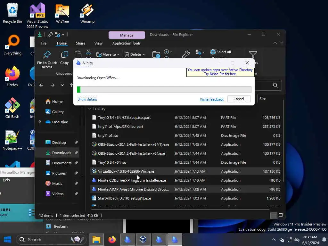The image size is (328, 246).
Task: Open the Everything search desktop shortcut
Action: tap(12, 45)
